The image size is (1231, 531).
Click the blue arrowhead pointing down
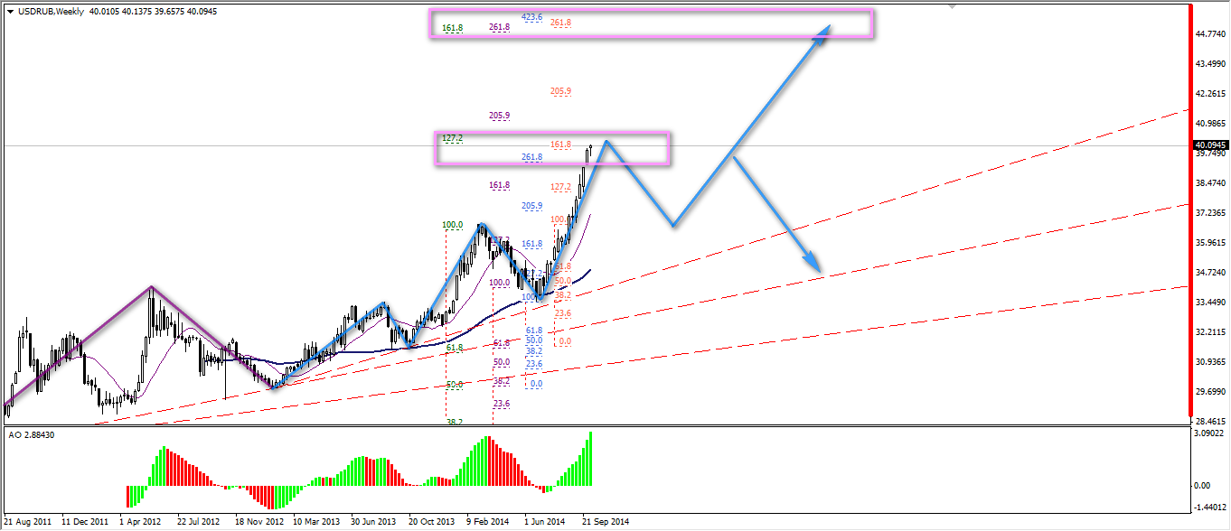(x=815, y=265)
